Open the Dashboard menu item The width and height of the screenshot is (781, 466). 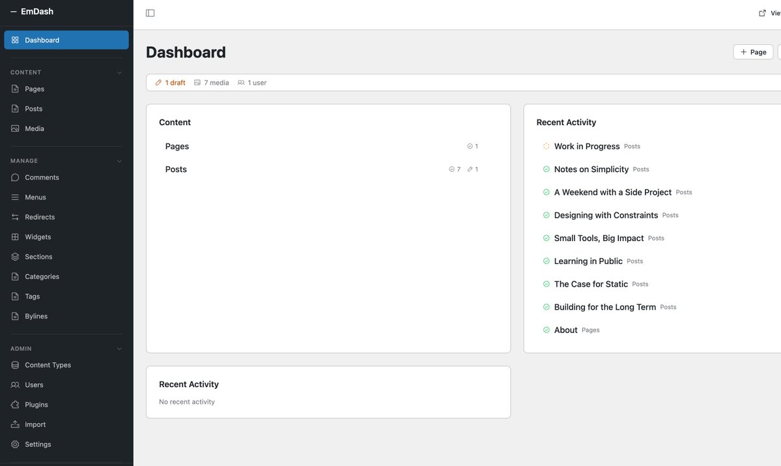[66, 40]
